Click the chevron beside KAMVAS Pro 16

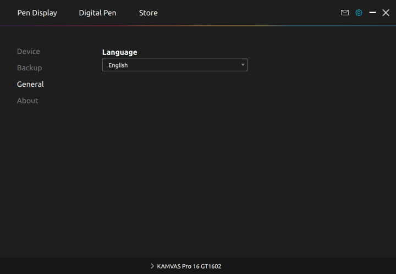pyautogui.click(x=152, y=266)
